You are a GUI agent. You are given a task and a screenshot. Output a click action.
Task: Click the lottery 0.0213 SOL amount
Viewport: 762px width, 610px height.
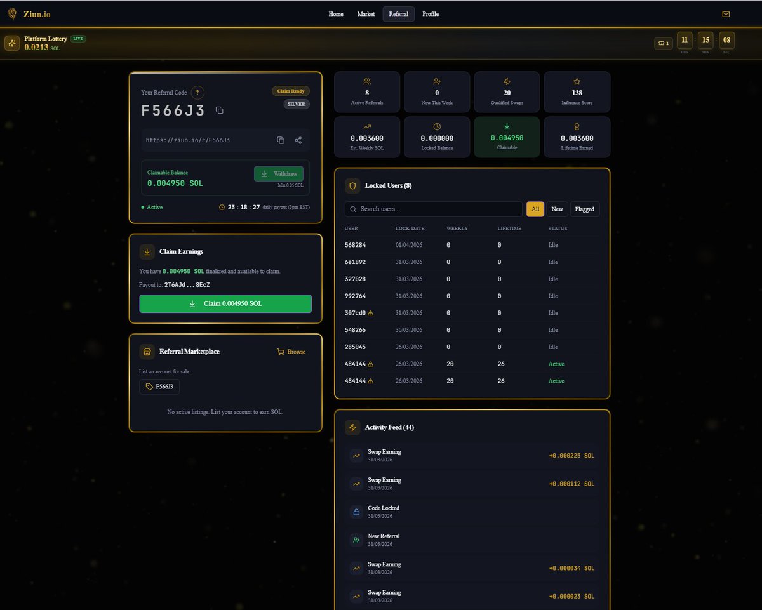(x=43, y=48)
